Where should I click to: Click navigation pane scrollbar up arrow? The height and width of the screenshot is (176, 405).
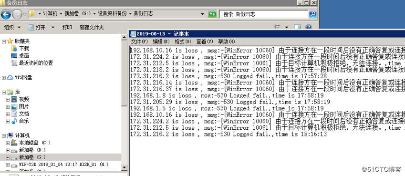tap(124, 38)
